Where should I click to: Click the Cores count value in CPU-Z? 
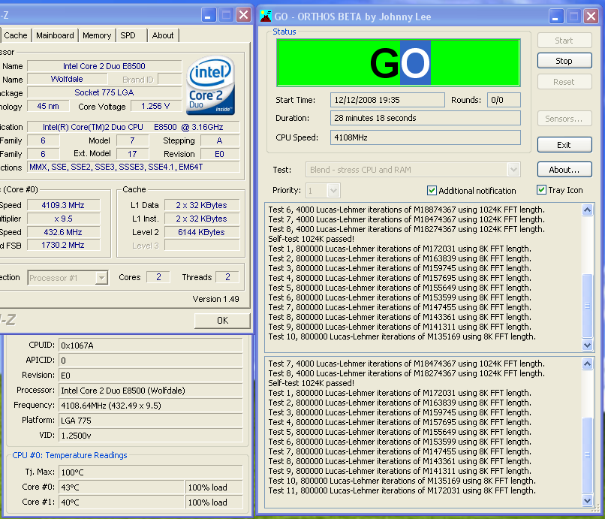click(x=158, y=277)
